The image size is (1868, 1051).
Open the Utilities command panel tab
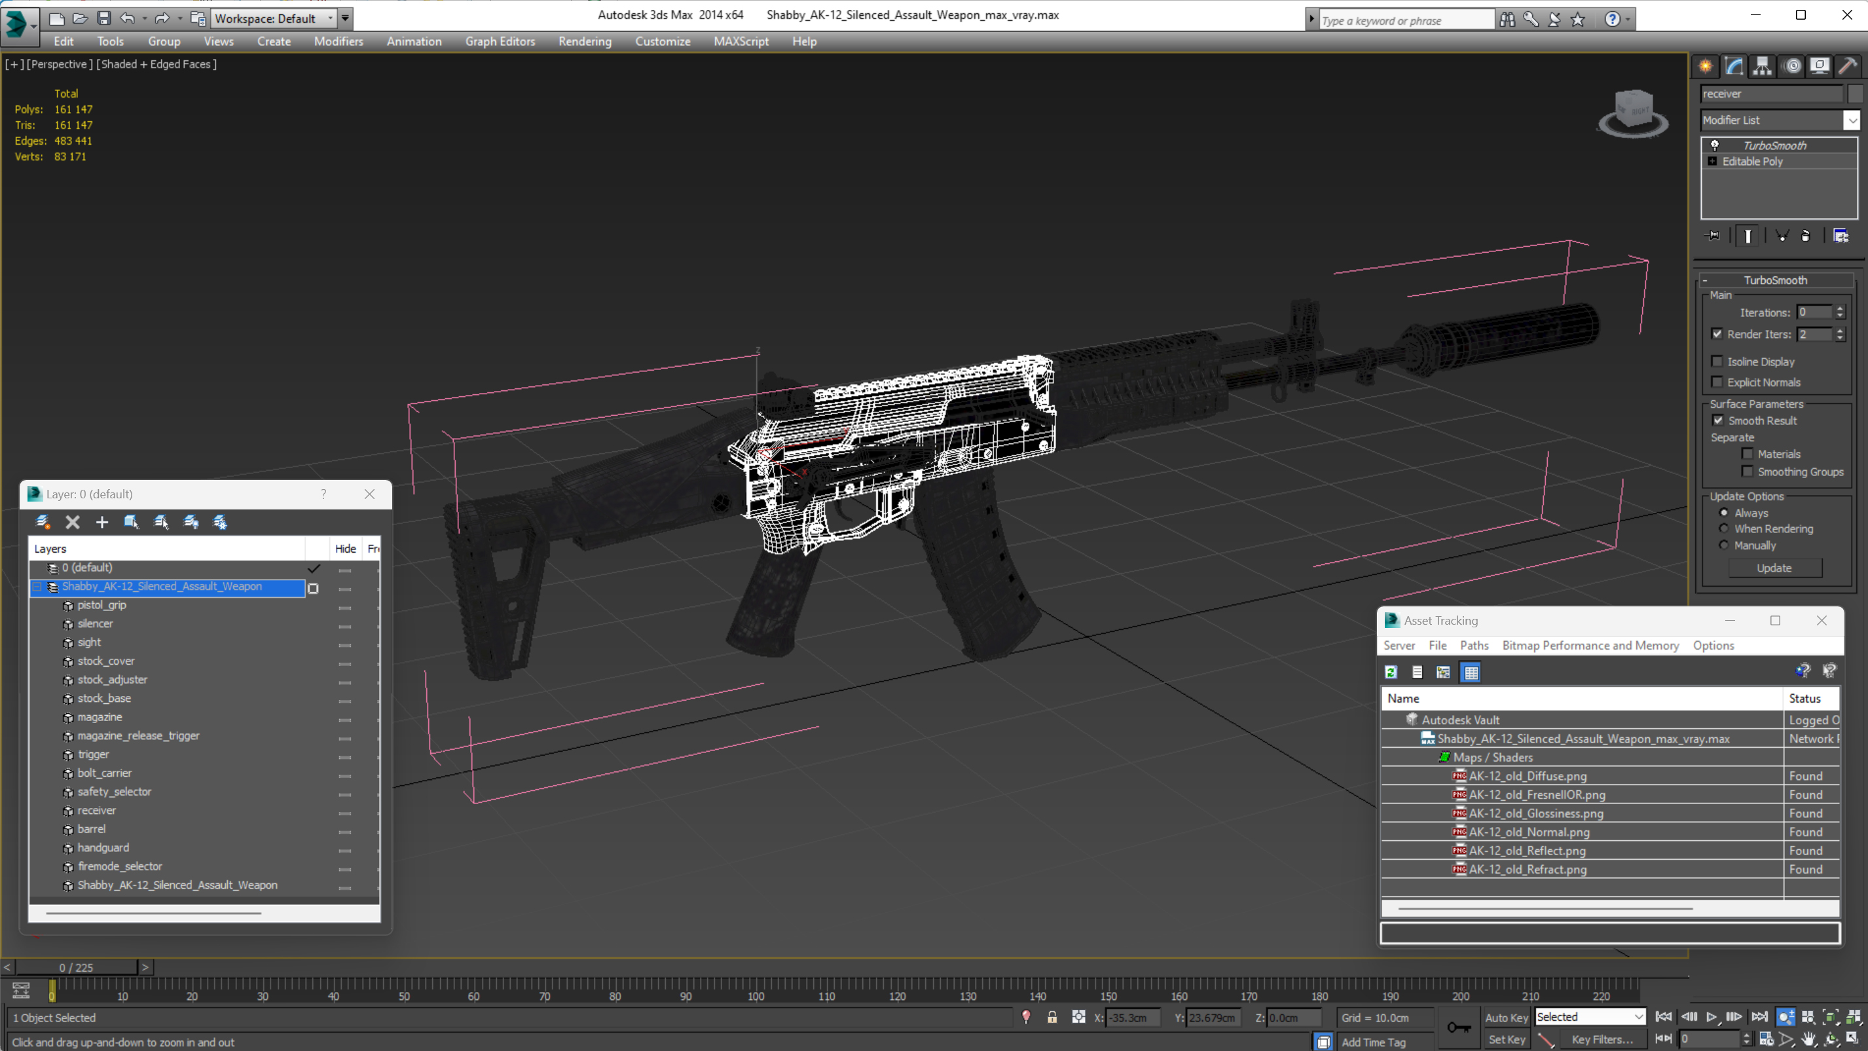tap(1848, 66)
